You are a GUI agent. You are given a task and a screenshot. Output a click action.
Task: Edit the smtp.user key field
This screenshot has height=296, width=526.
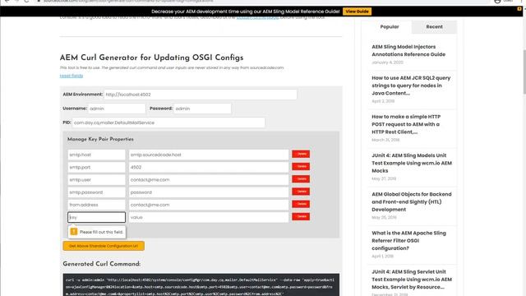[x=96, y=179]
